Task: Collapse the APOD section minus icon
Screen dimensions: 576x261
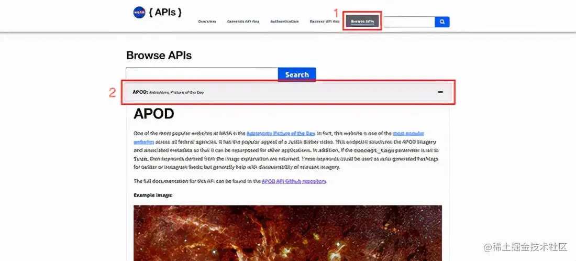Action: [x=440, y=92]
